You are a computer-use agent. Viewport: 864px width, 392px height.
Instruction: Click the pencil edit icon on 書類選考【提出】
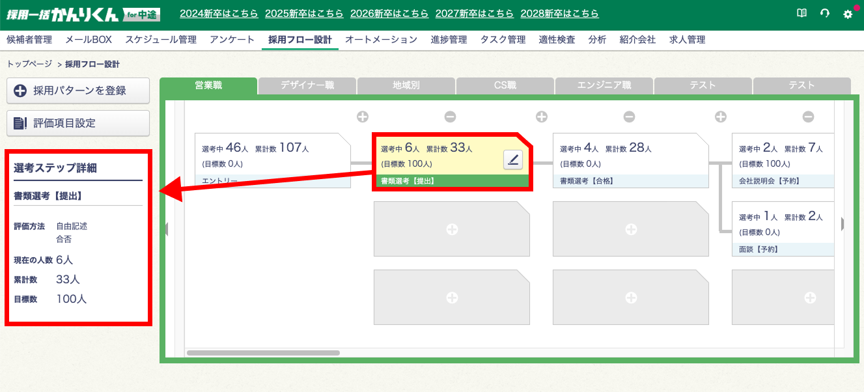[513, 160]
